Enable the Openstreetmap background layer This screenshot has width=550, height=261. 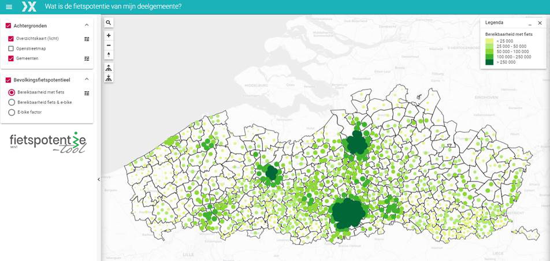11,49
